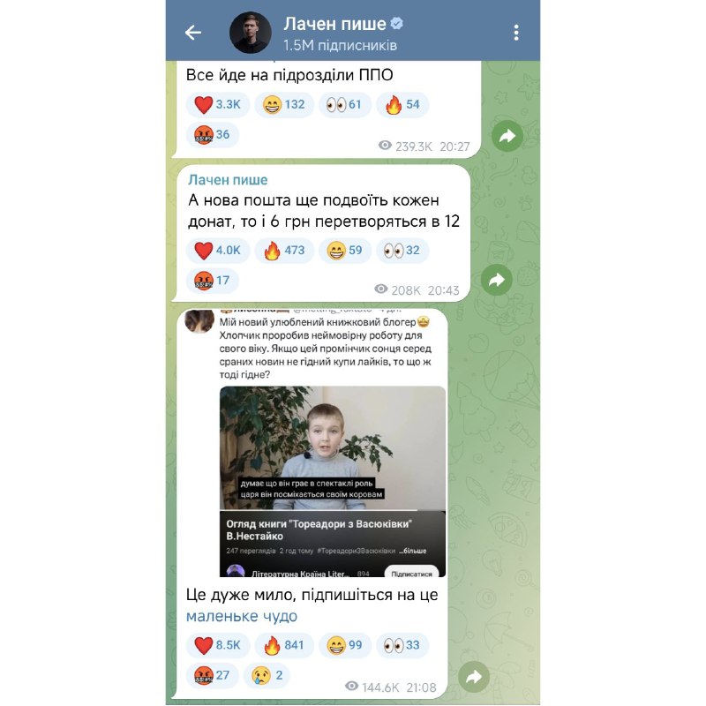This screenshot has height=706, width=706.
Task: Open the маленьке чудо link
Action: tap(242, 616)
